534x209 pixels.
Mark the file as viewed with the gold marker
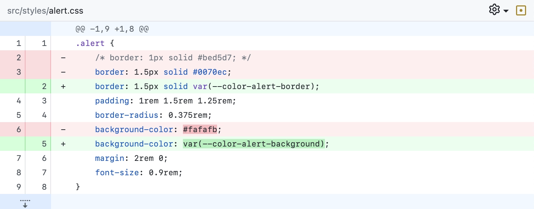pyautogui.click(x=521, y=10)
